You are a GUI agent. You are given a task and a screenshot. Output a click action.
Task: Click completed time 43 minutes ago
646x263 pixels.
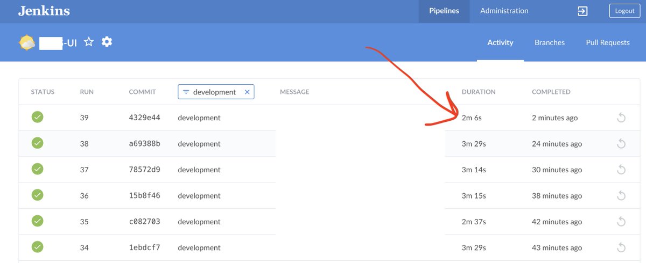[557, 247]
